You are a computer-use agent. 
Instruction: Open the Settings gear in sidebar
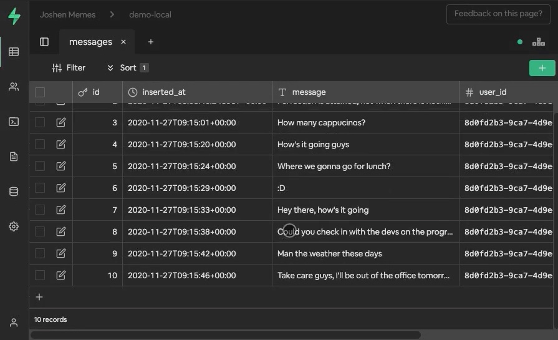click(x=14, y=226)
